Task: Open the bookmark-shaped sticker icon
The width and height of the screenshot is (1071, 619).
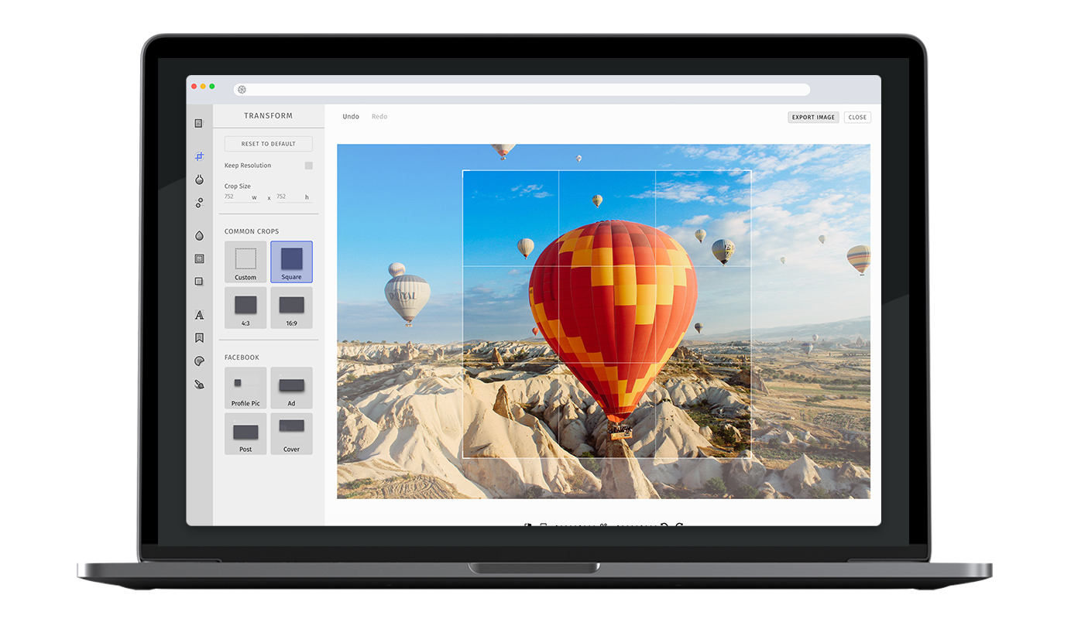Action: point(199,338)
